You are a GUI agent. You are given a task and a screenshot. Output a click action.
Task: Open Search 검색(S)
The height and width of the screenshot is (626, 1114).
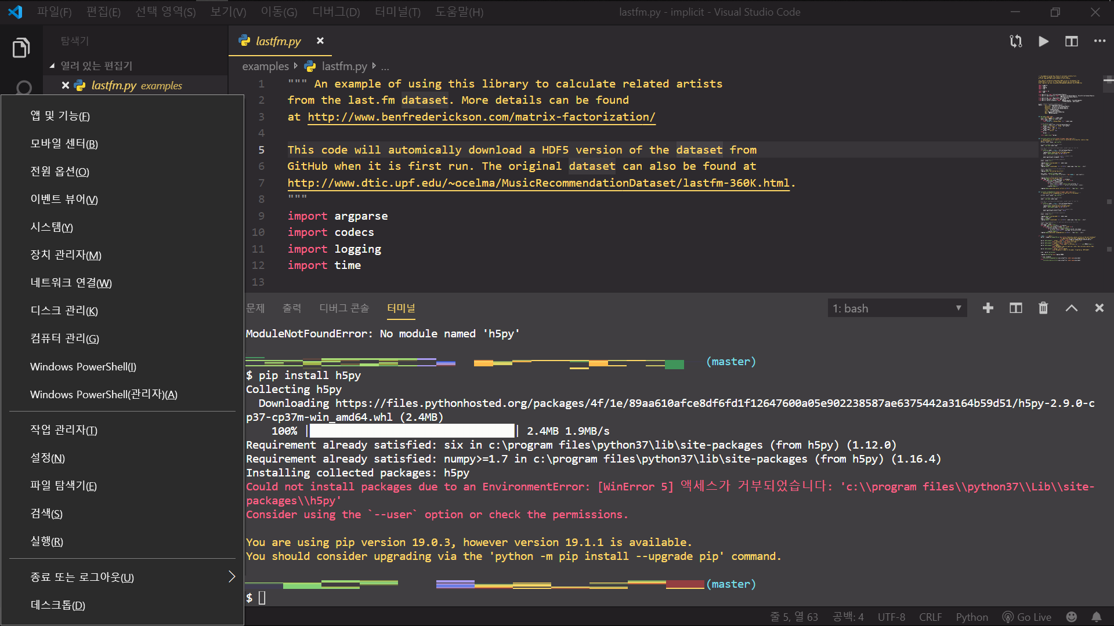coord(122,514)
